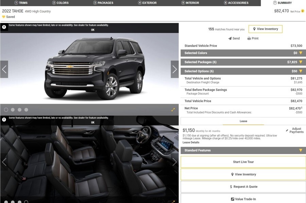
Task: Send the vehicle summary
Action: [234, 38]
